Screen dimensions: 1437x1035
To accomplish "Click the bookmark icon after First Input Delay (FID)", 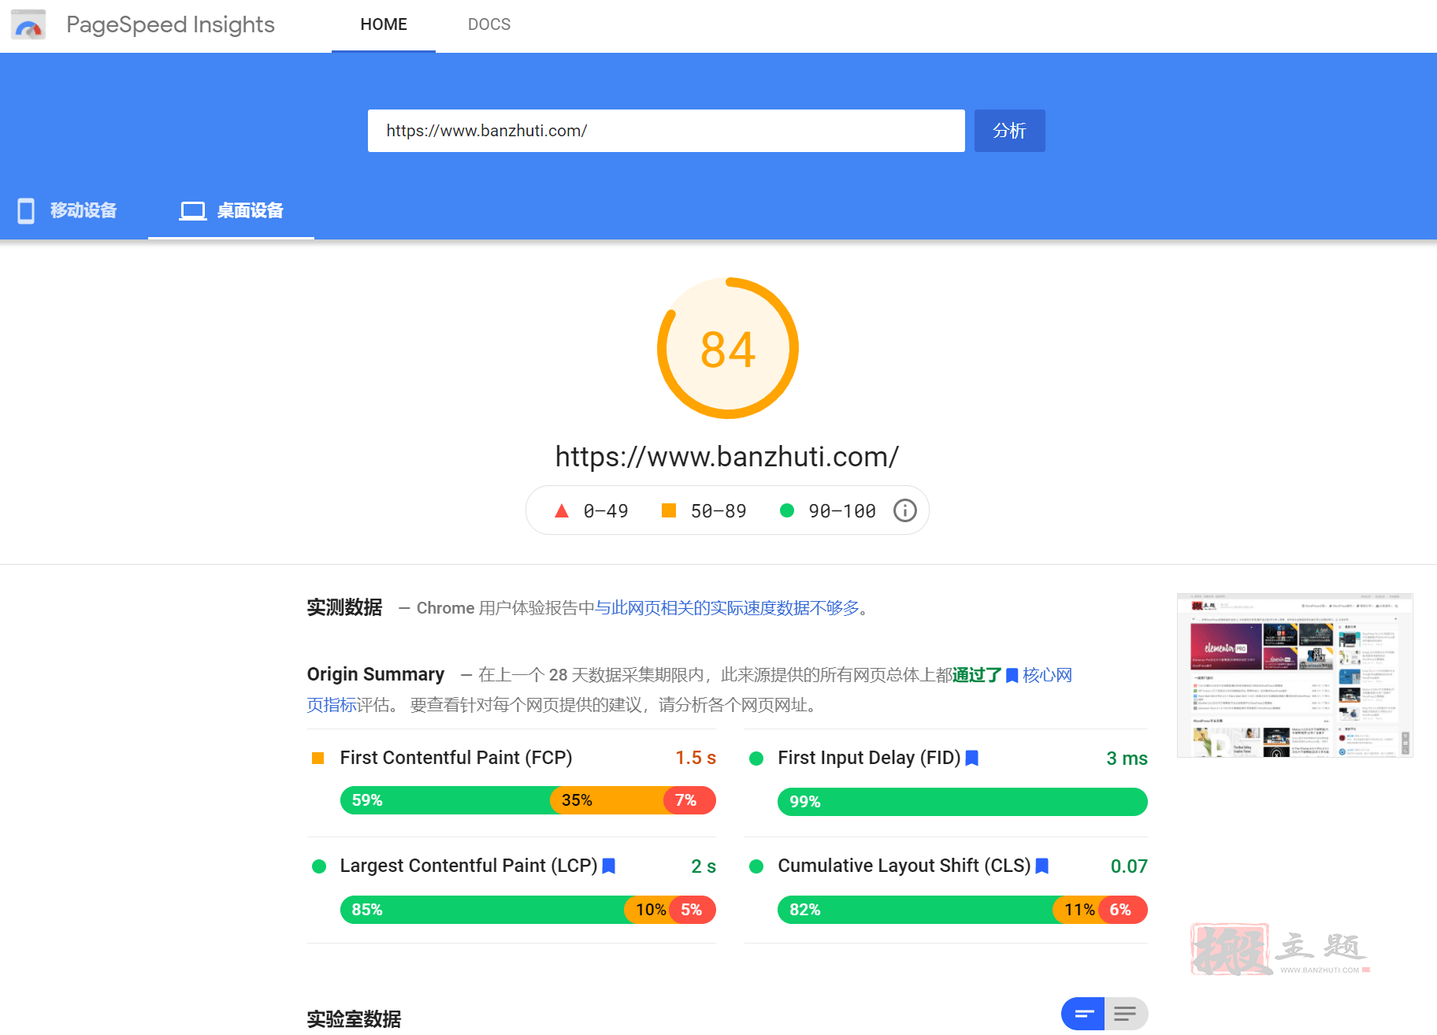I will (x=972, y=758).
